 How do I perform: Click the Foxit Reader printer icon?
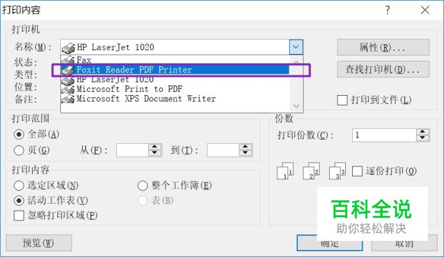click(x=68, y=70)
